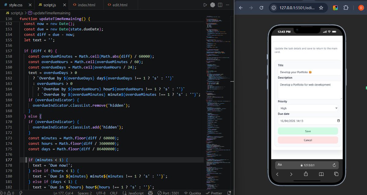
Task: Click the Ln 177, Col 4 status item
Action: pyautogui.click(x=63, y=193)
